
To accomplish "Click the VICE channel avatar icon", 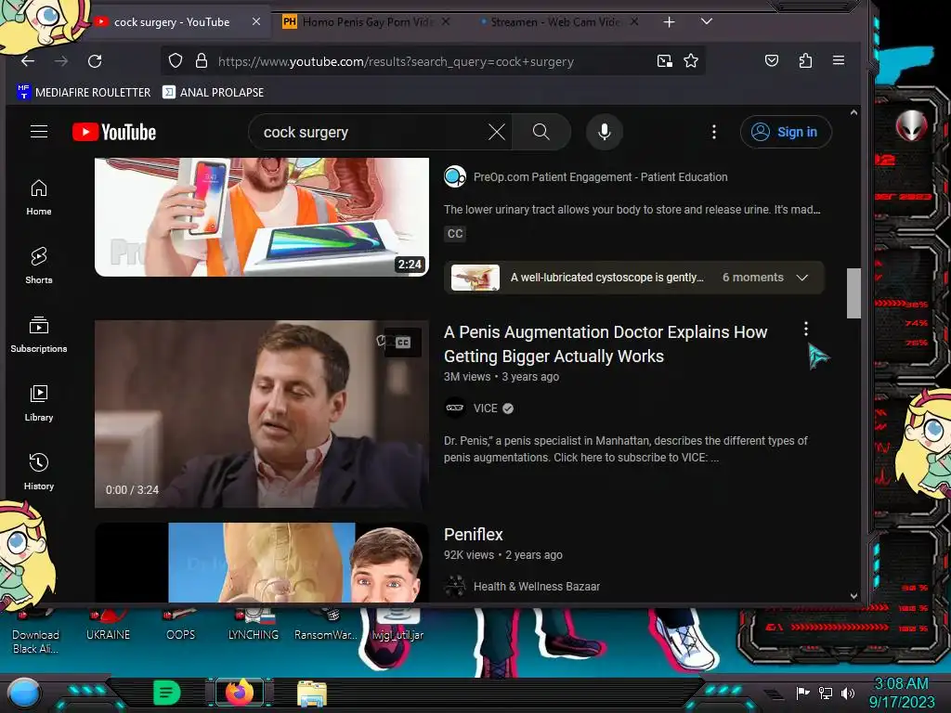I will point(455,408).
